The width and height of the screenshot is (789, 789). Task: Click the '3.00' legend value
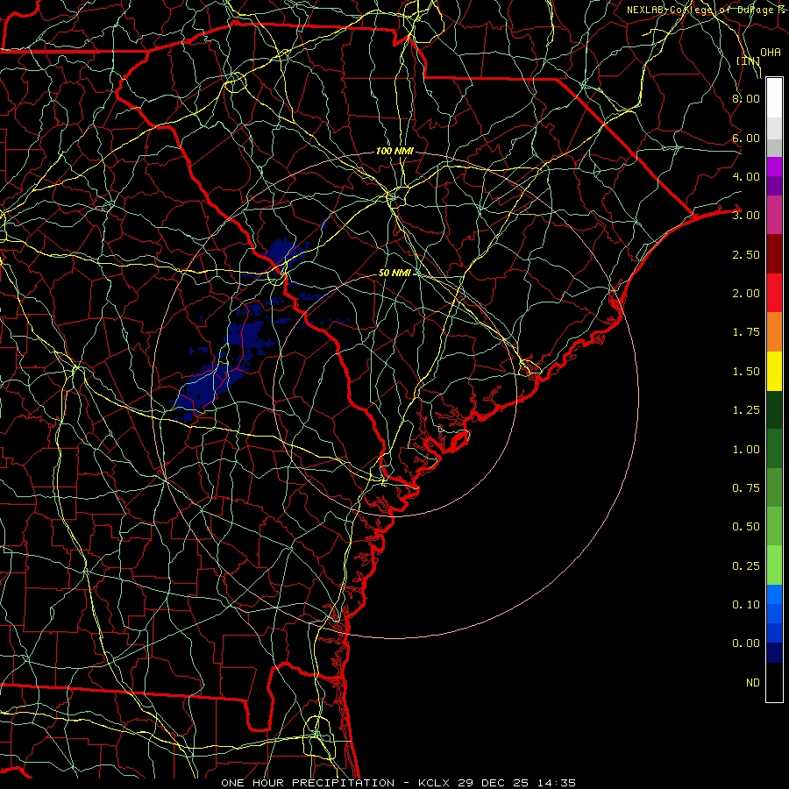(x=746, y=216)
